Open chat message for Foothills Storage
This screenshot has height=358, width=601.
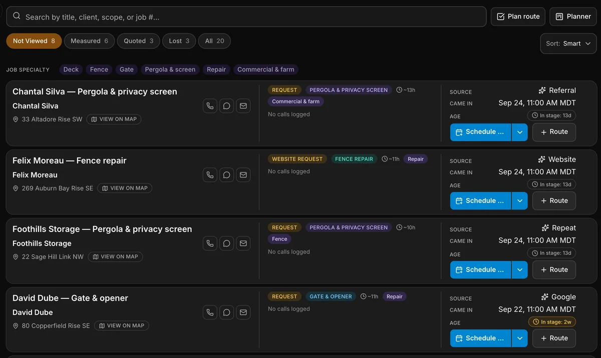coord(226,243)
